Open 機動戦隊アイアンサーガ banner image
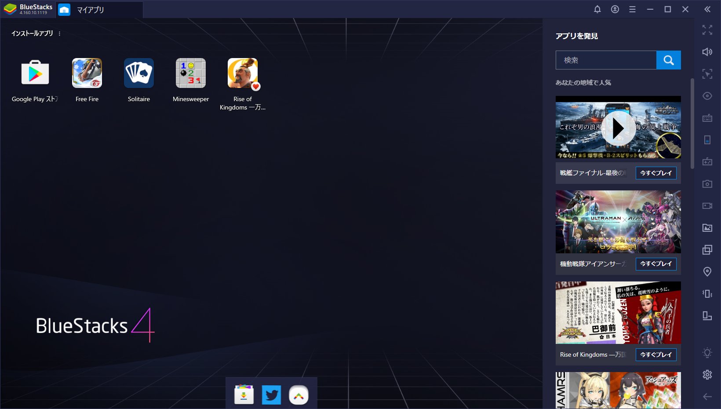Image resolution: width=721 pixels, height=409 pixels. [x=618, y=222]
